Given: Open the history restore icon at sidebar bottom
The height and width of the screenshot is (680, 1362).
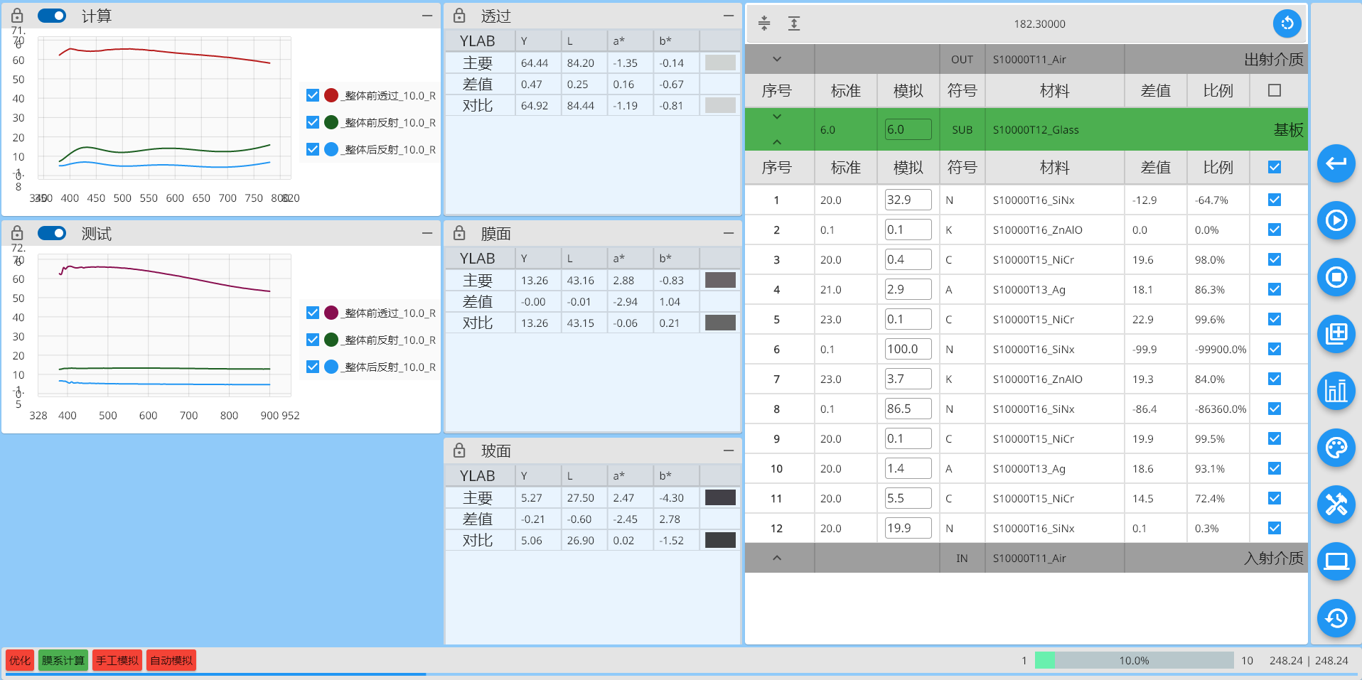Looking at the screenshot, I should 1336,618.
